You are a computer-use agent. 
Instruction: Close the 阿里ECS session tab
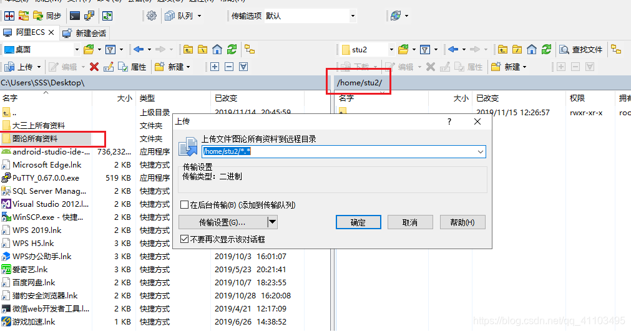pos(51,32)
